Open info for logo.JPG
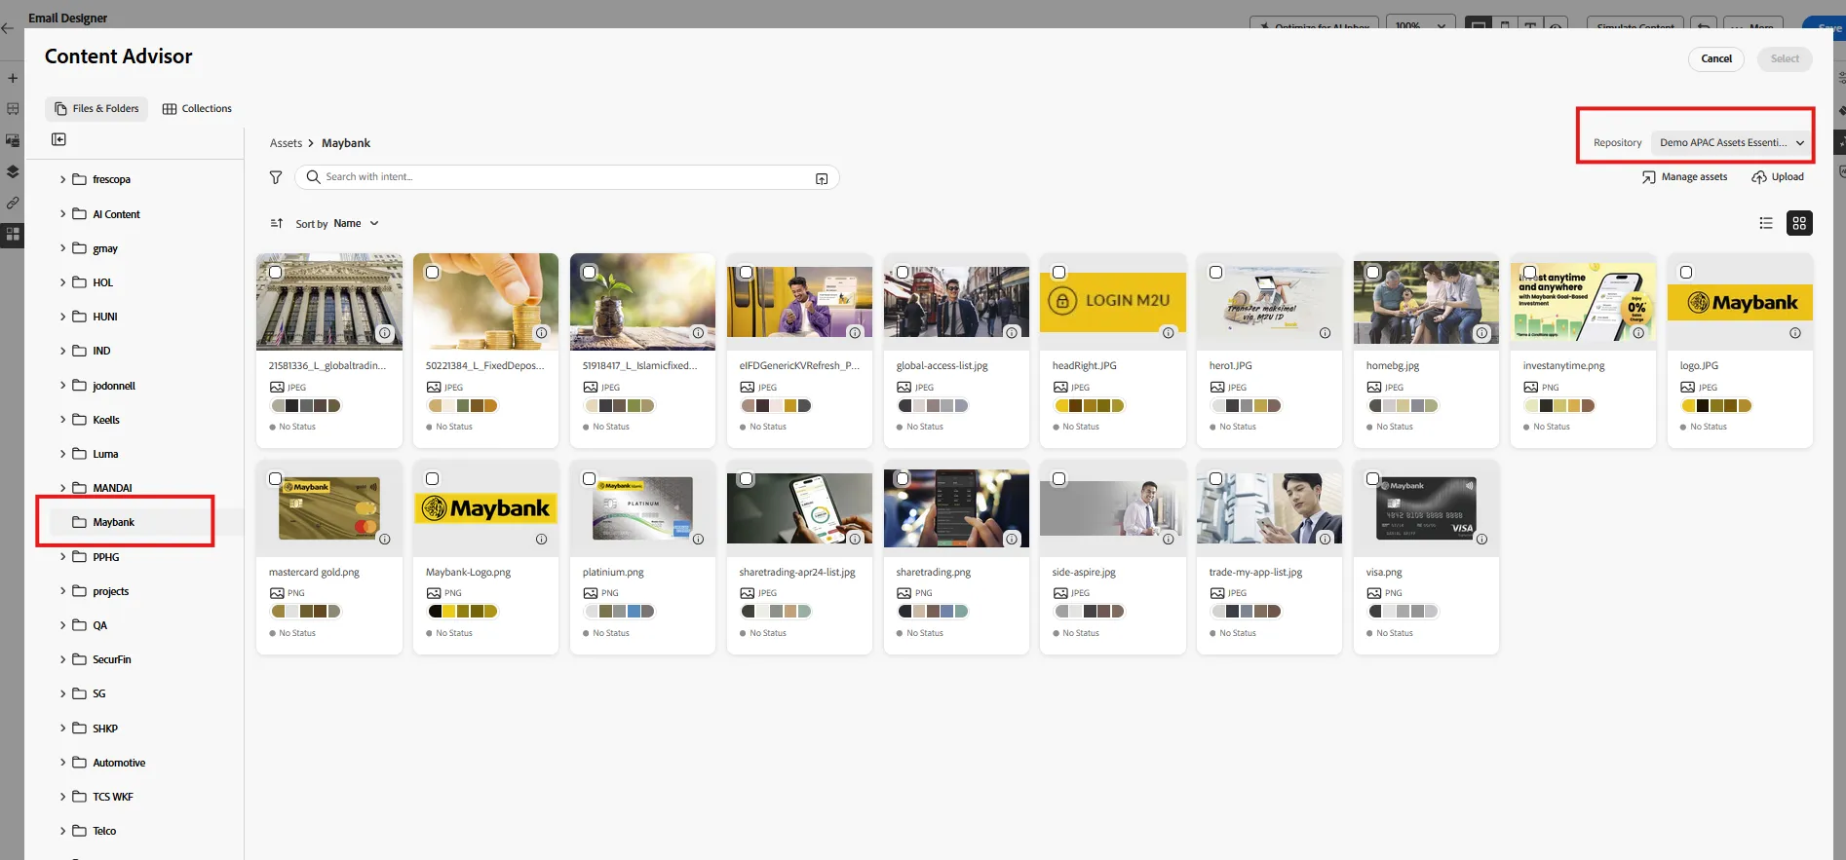The width and height of the screenshot is (1846, 860). point(1795,333)
